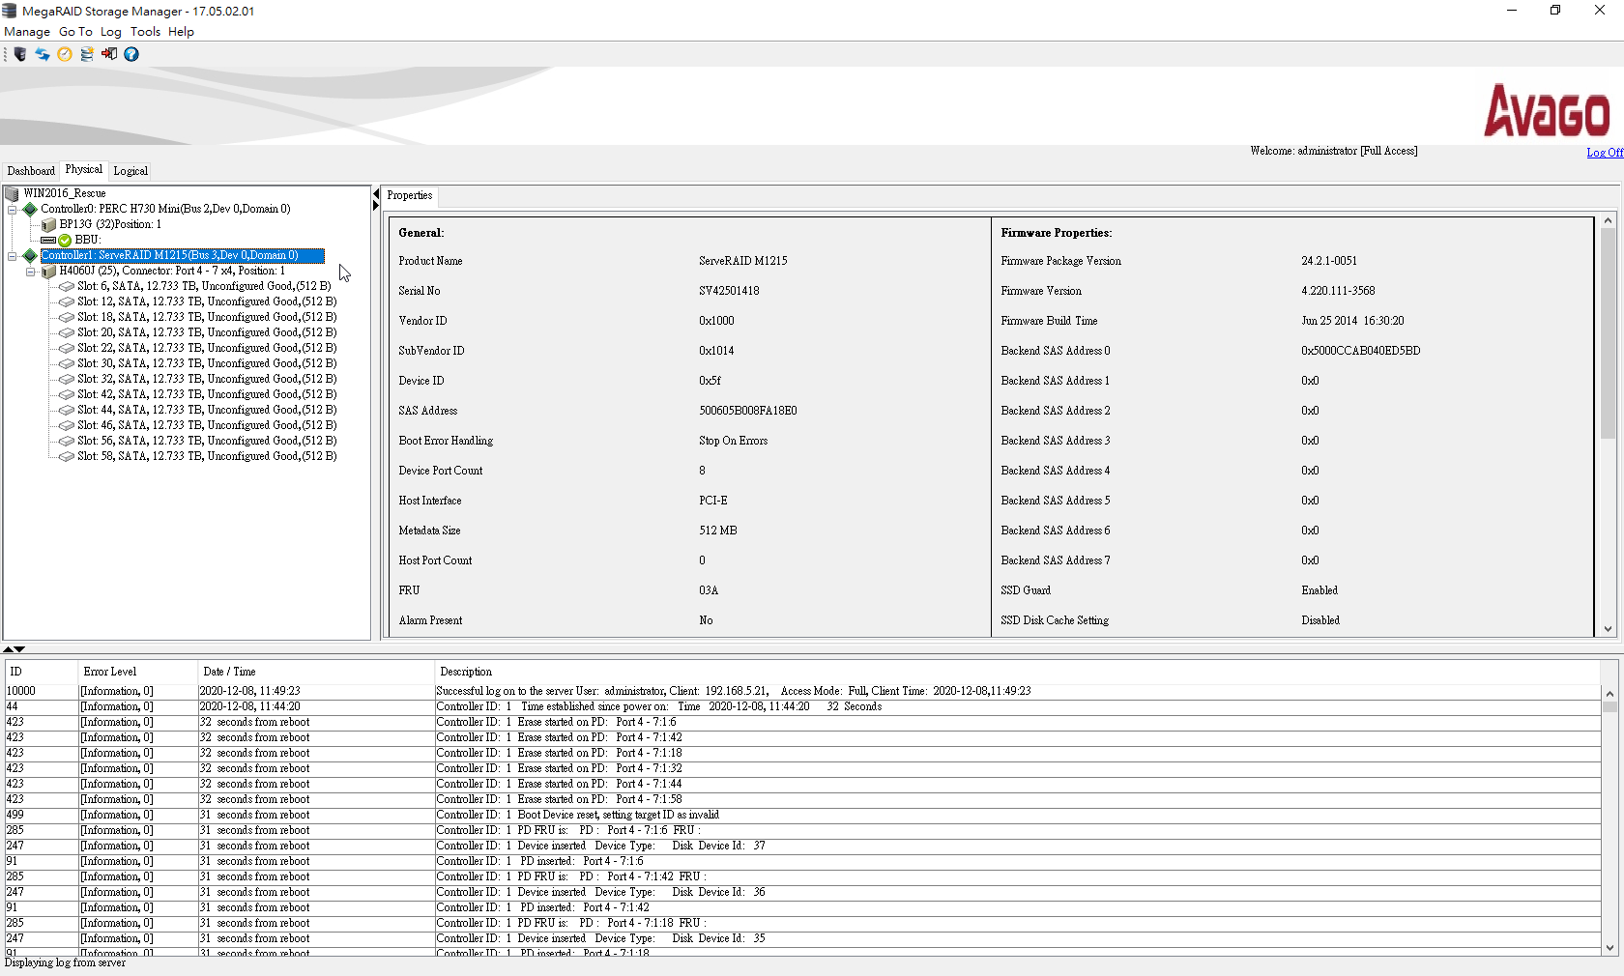Click the H4060J enclosure icon
The height and width of the screenshot is (976, 1624).
point(48,271)
